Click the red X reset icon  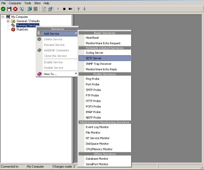tap(16, 9)
